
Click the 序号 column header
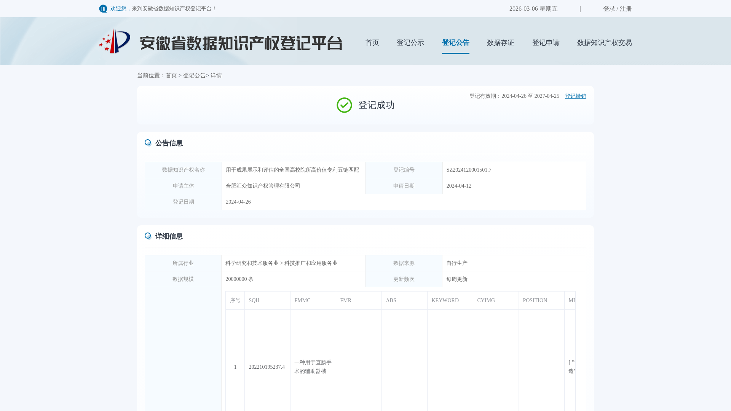pos(235,301)
